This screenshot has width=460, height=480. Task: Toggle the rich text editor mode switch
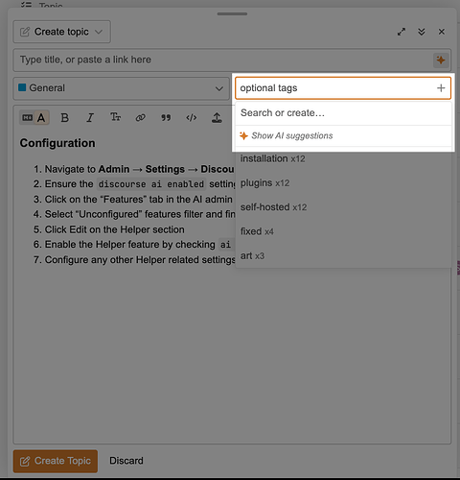(x=34, y=118)
